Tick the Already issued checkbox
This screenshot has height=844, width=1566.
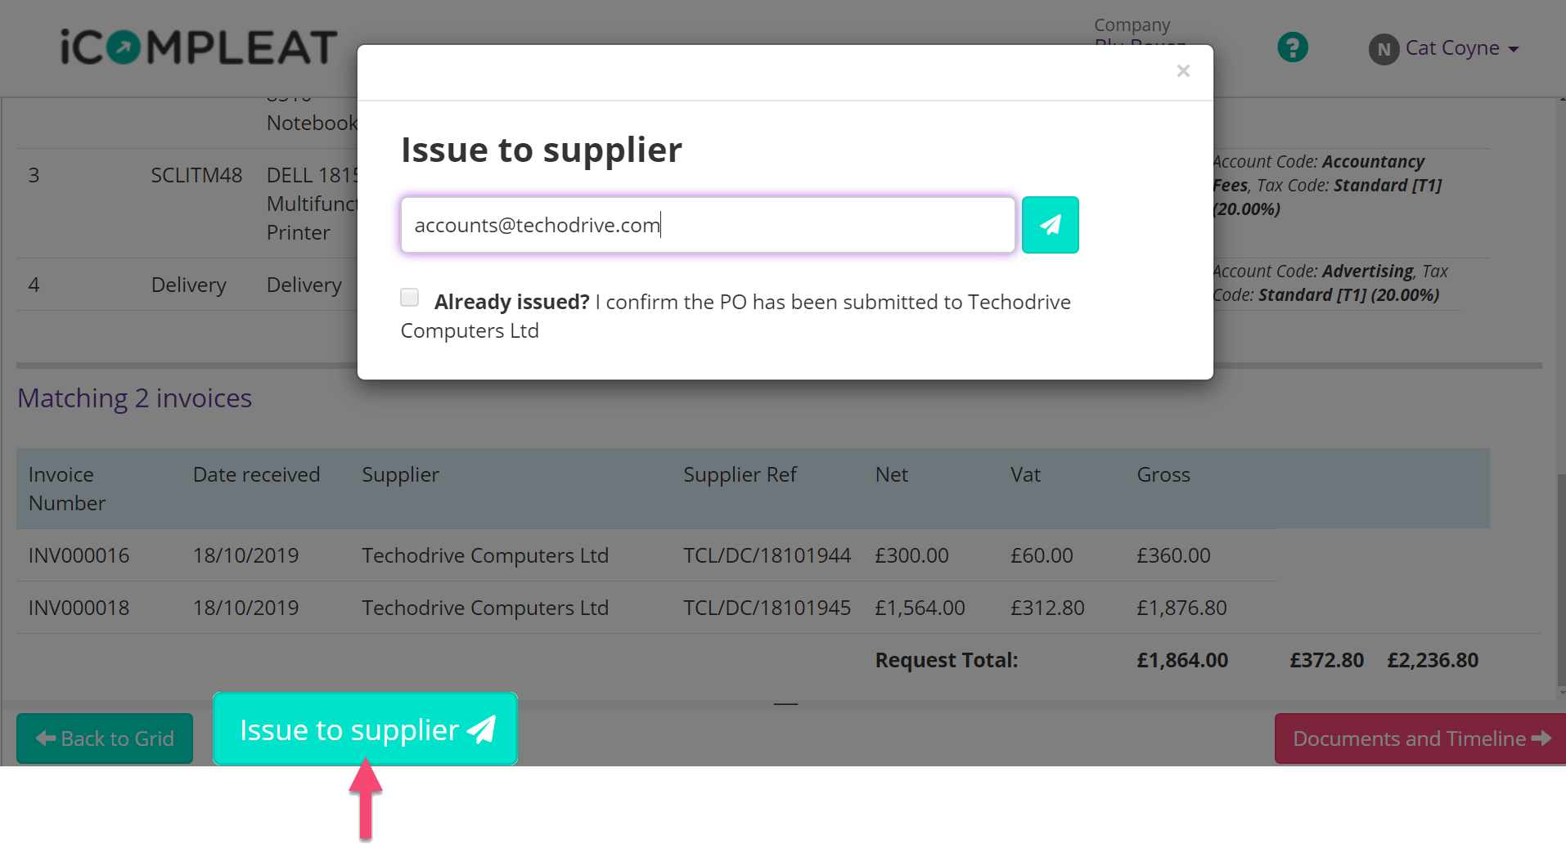click(x=410, y=297)
